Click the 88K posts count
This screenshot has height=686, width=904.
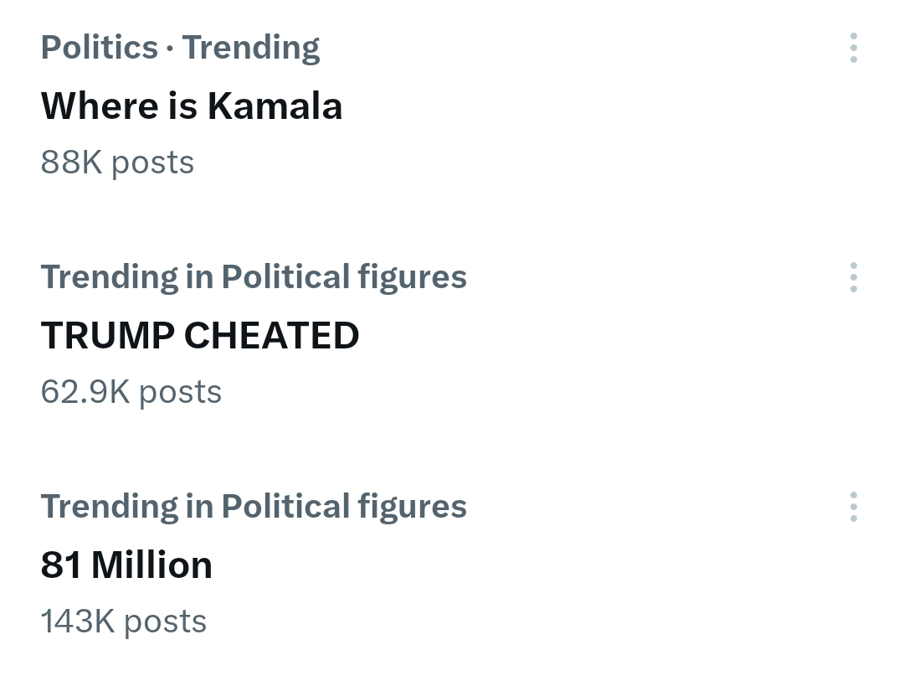click(117, 162)
